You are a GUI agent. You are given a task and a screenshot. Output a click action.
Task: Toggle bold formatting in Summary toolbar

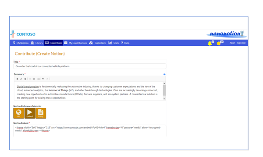tap(17, 79)
